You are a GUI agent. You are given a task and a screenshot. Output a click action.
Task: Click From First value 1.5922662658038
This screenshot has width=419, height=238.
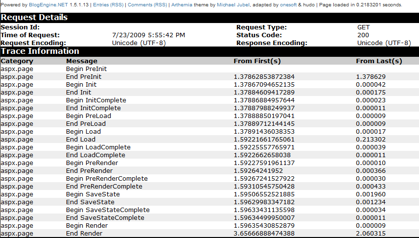(x=262, y=155)
